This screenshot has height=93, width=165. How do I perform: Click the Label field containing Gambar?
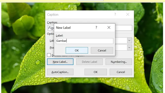pyautogui.click(x=85, y=41)
